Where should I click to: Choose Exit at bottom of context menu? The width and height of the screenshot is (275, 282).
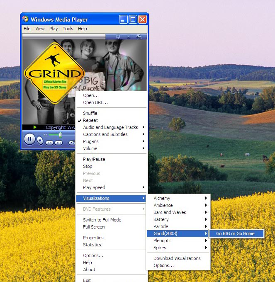tap(111, 280)
